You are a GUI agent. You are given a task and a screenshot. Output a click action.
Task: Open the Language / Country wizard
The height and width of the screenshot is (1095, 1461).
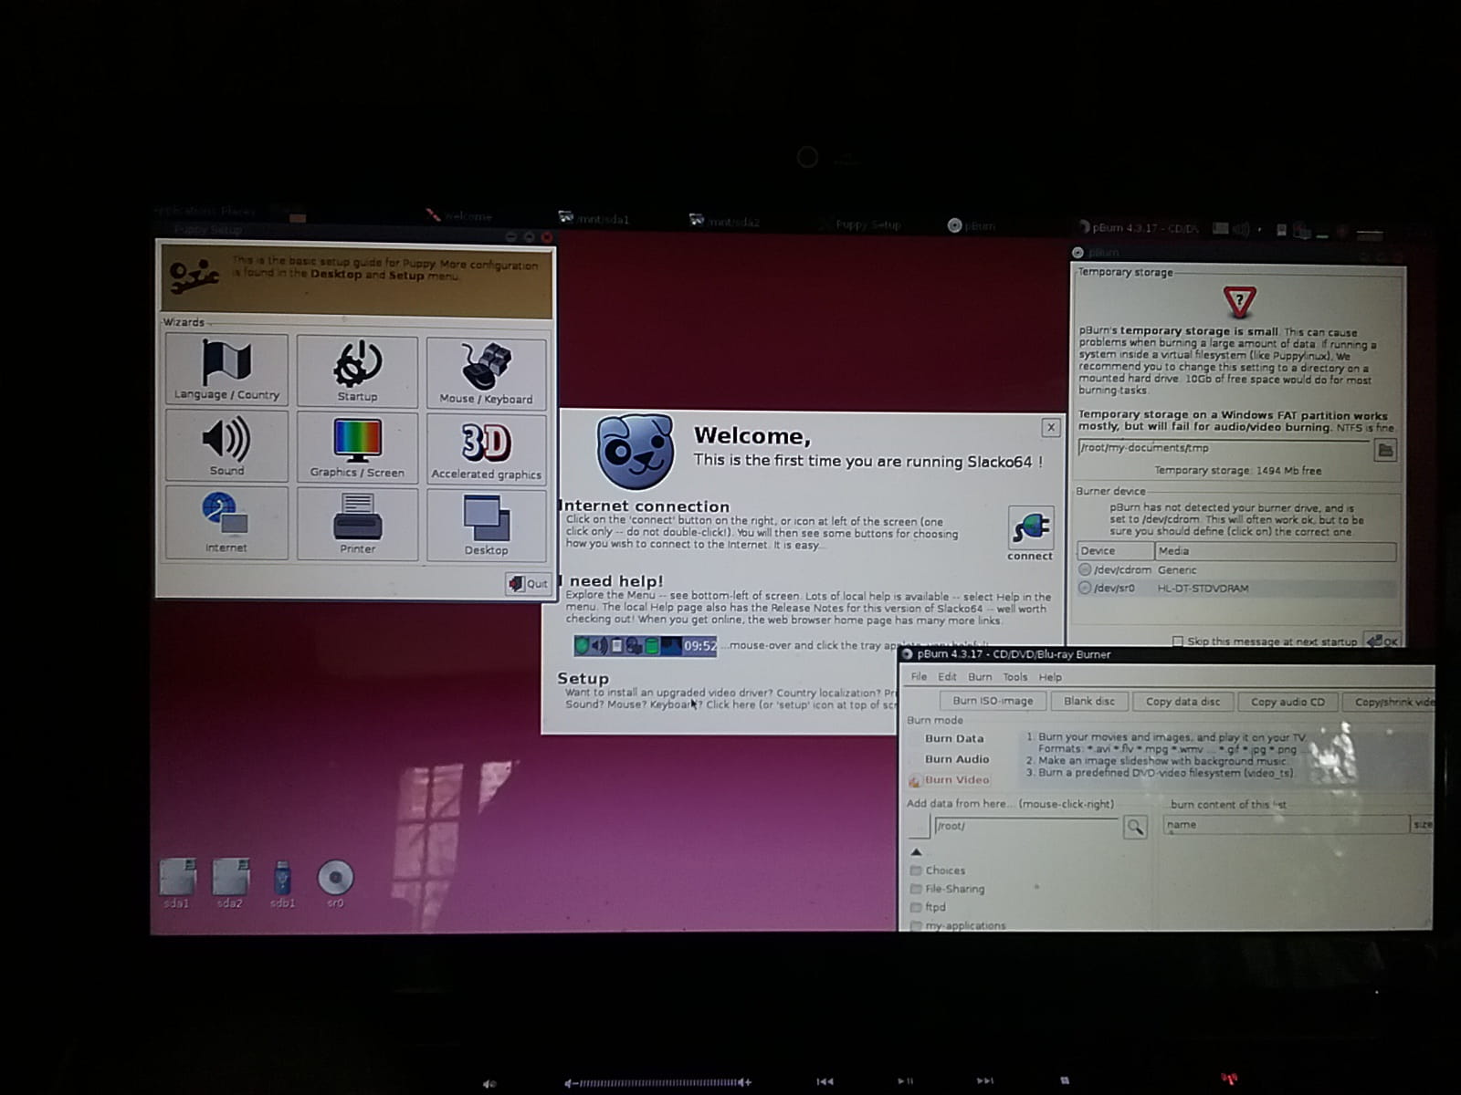(226, 369)
